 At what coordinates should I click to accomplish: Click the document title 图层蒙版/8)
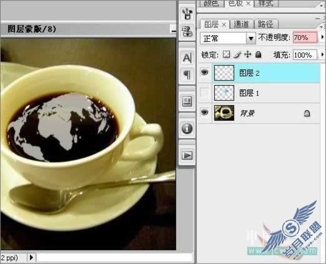[32, 29]
